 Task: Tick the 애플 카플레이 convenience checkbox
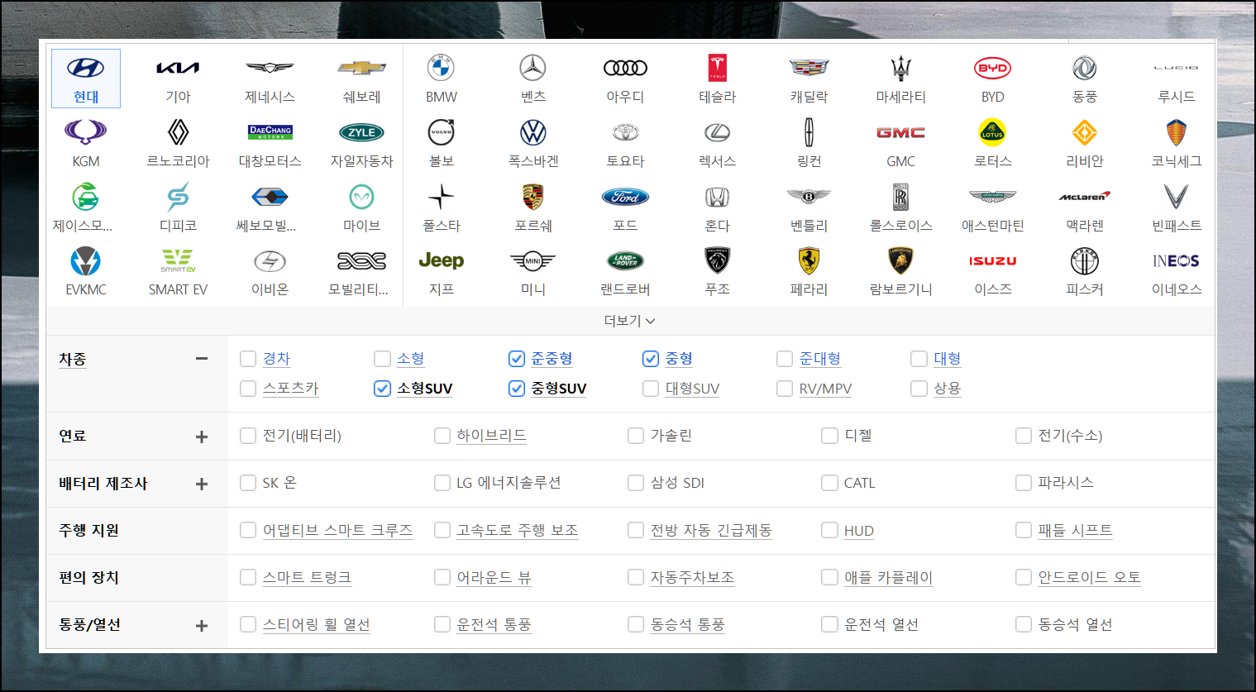pyautogui.click(x=829, y=577)
